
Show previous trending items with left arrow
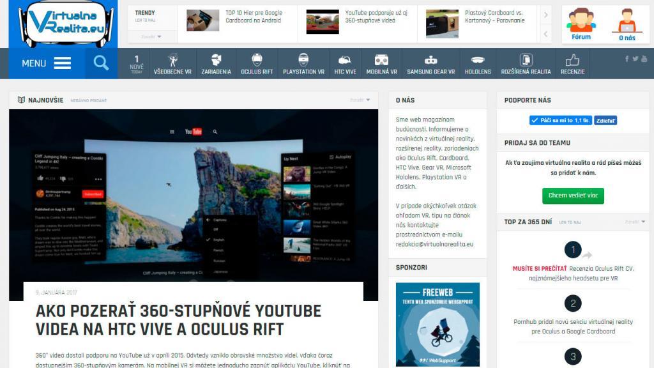(545, 34)
